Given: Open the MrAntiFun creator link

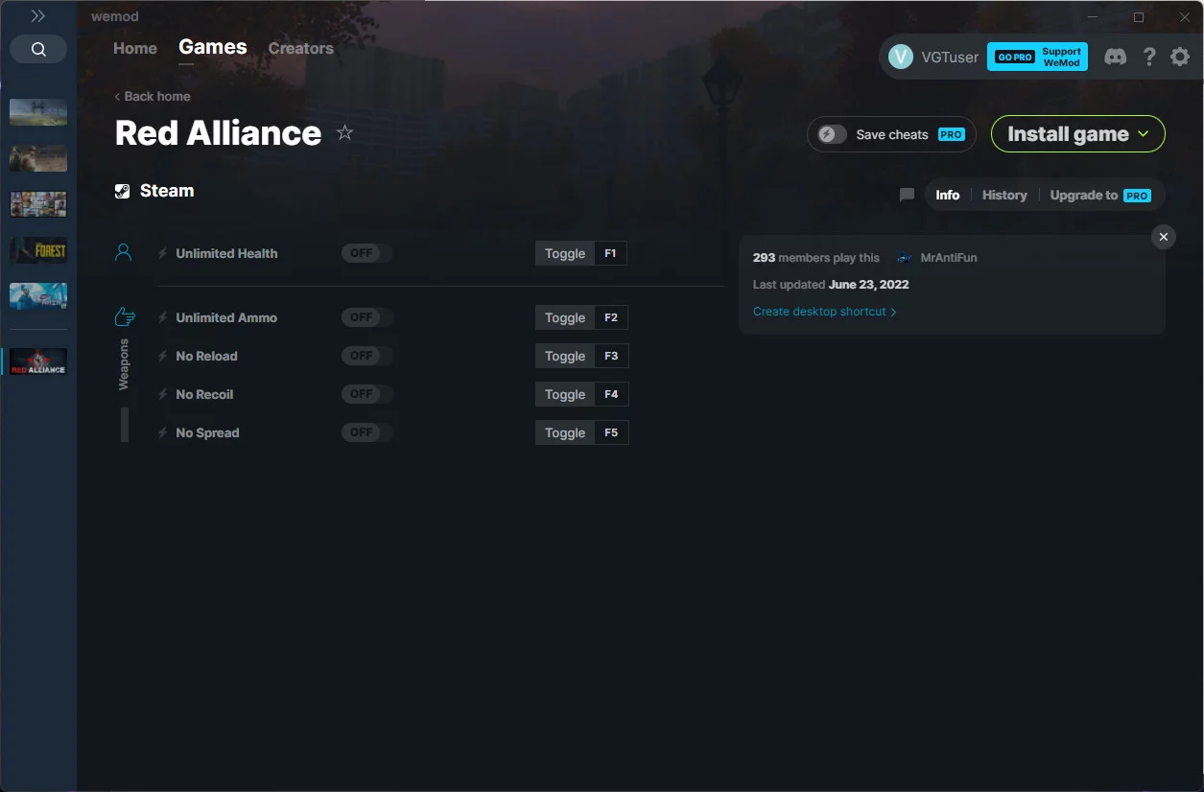Looking at the screenshot, I should (x=949, y=258).
